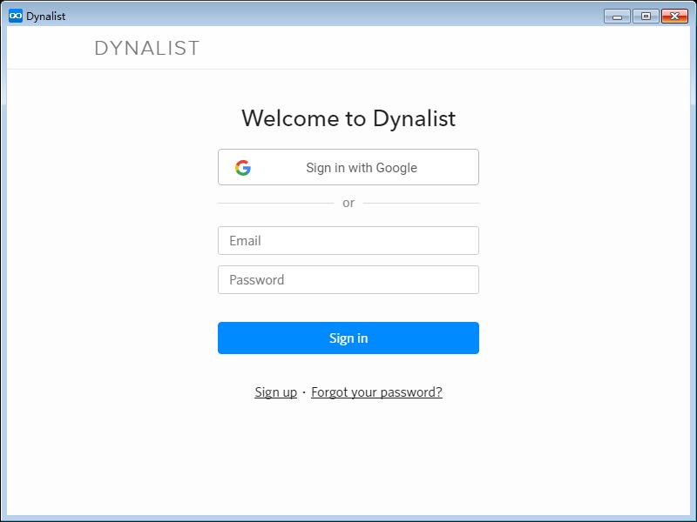The width and height of the screenshot is (697, 522).
Task: Click the dot separator between the bottom links
Action: pyautogui.click(x=304, y=392)
